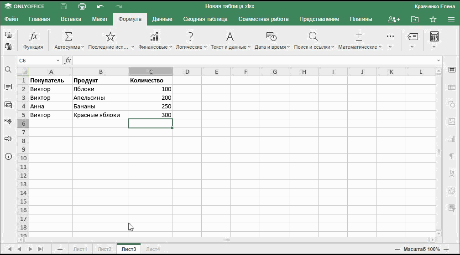Switch to sheet Лист1
Screen dimensions: 460x255
coord(80,249)
